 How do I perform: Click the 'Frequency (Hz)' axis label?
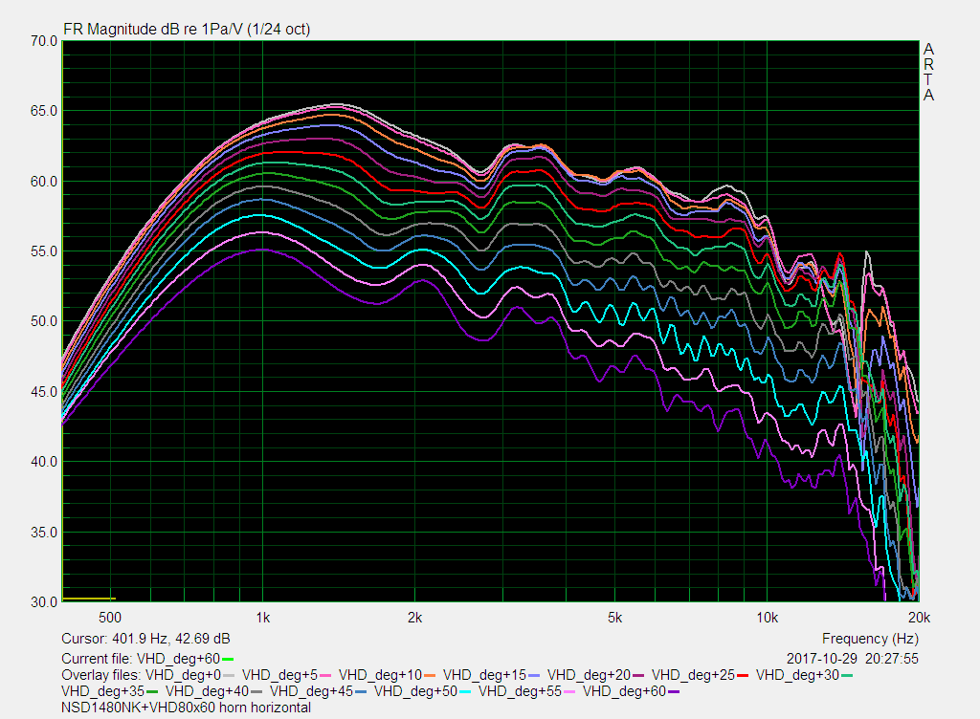pos(870,639)
